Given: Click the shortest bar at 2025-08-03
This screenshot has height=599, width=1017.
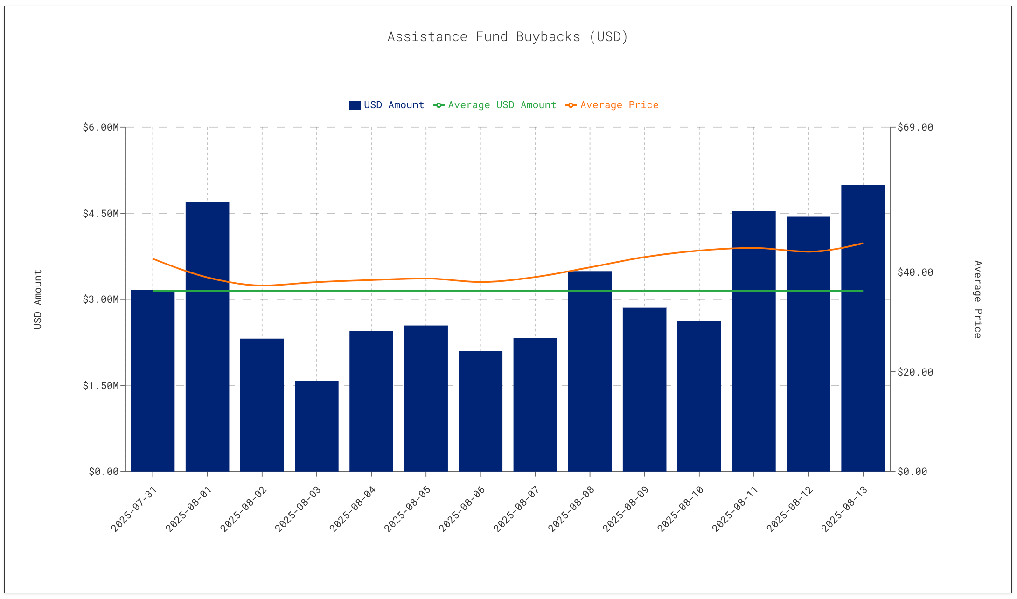Looking at the screenshot, I should (x=316, y=427).
